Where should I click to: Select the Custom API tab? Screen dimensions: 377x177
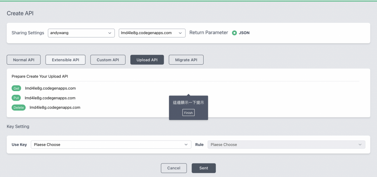[108, 60]
